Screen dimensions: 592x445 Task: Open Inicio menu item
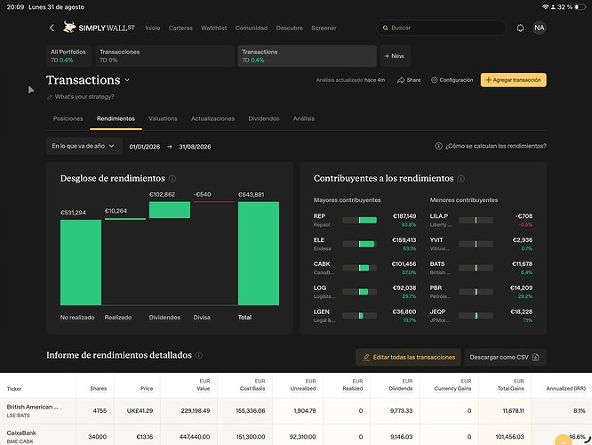(x=153, y=28)
